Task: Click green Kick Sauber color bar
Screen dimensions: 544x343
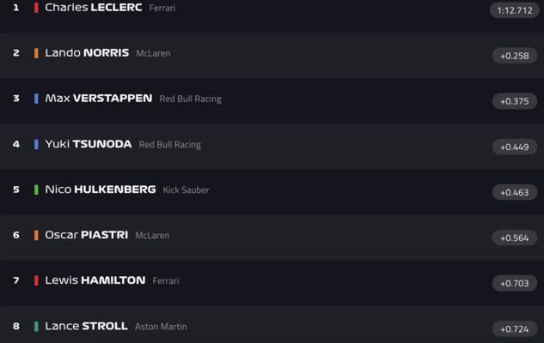Action: 36,190
